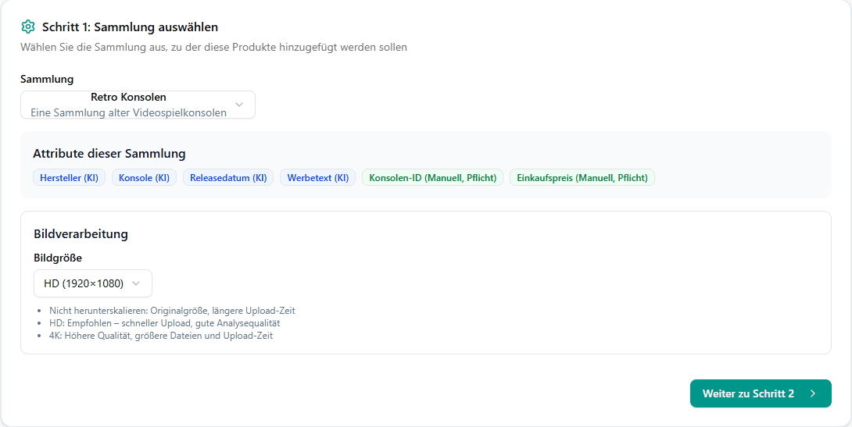Click the 4K: Höhere Qualität hint text
The image size is (852, 427).
pyautogui.click(x=160, y=336)
